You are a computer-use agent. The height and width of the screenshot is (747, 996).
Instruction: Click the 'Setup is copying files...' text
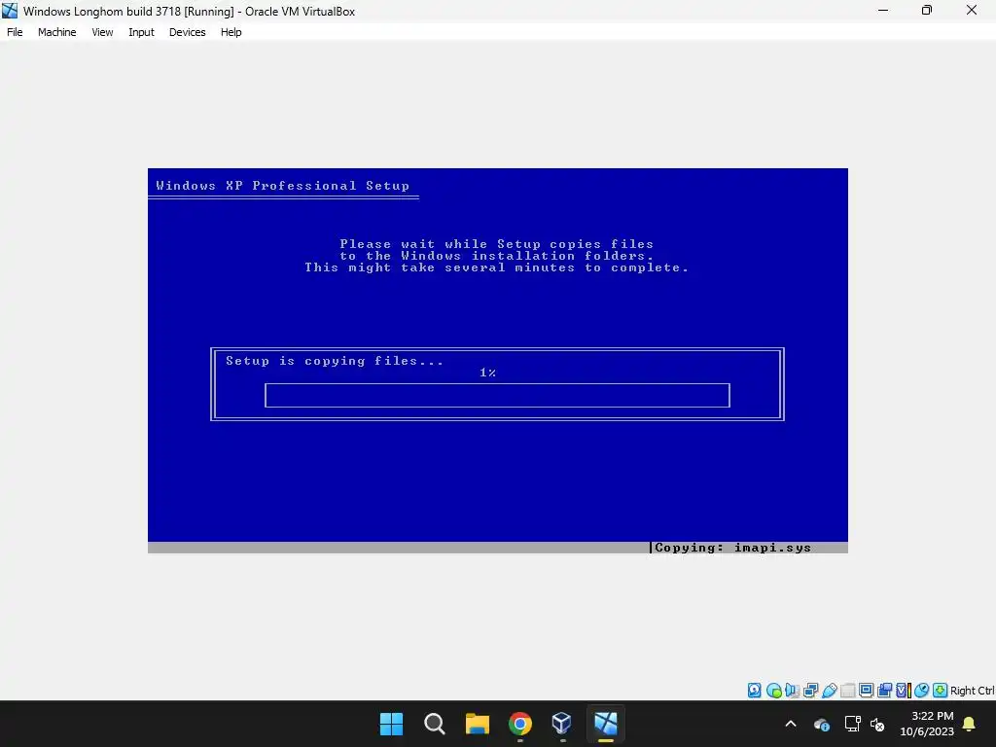click(335, 361)
